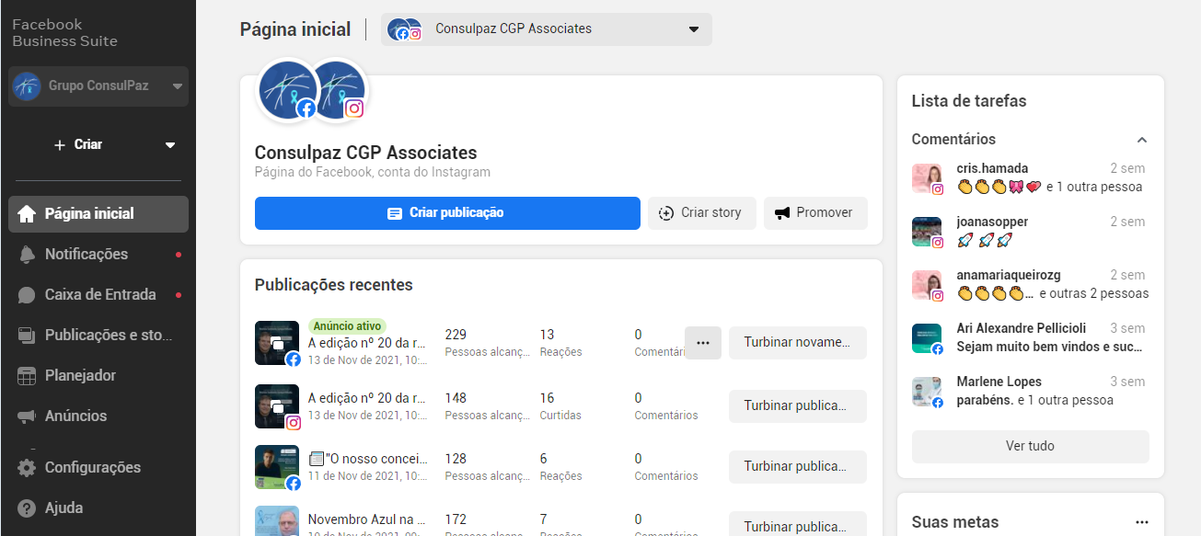The height and width of the screenshot is (536, 1201).
Task: Click the post icon in Criar publicação
Action: coord(395,213)
